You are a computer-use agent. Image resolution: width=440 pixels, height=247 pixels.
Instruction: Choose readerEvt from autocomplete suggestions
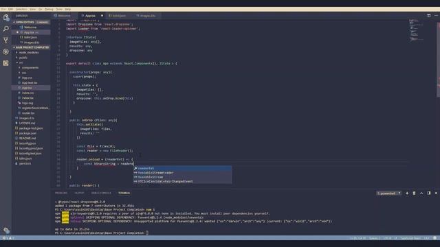coord(182,168)
